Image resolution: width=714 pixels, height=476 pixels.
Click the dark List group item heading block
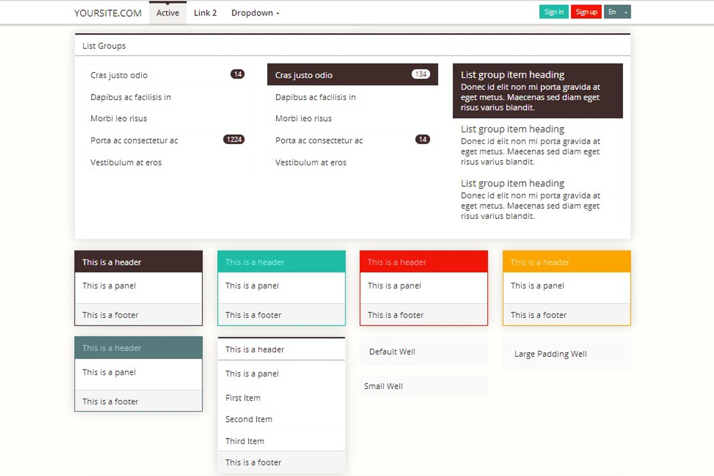(538, 90)
